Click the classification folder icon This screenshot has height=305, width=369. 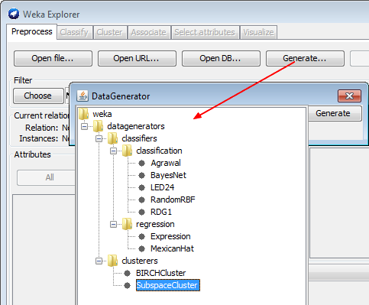point(127,151)
